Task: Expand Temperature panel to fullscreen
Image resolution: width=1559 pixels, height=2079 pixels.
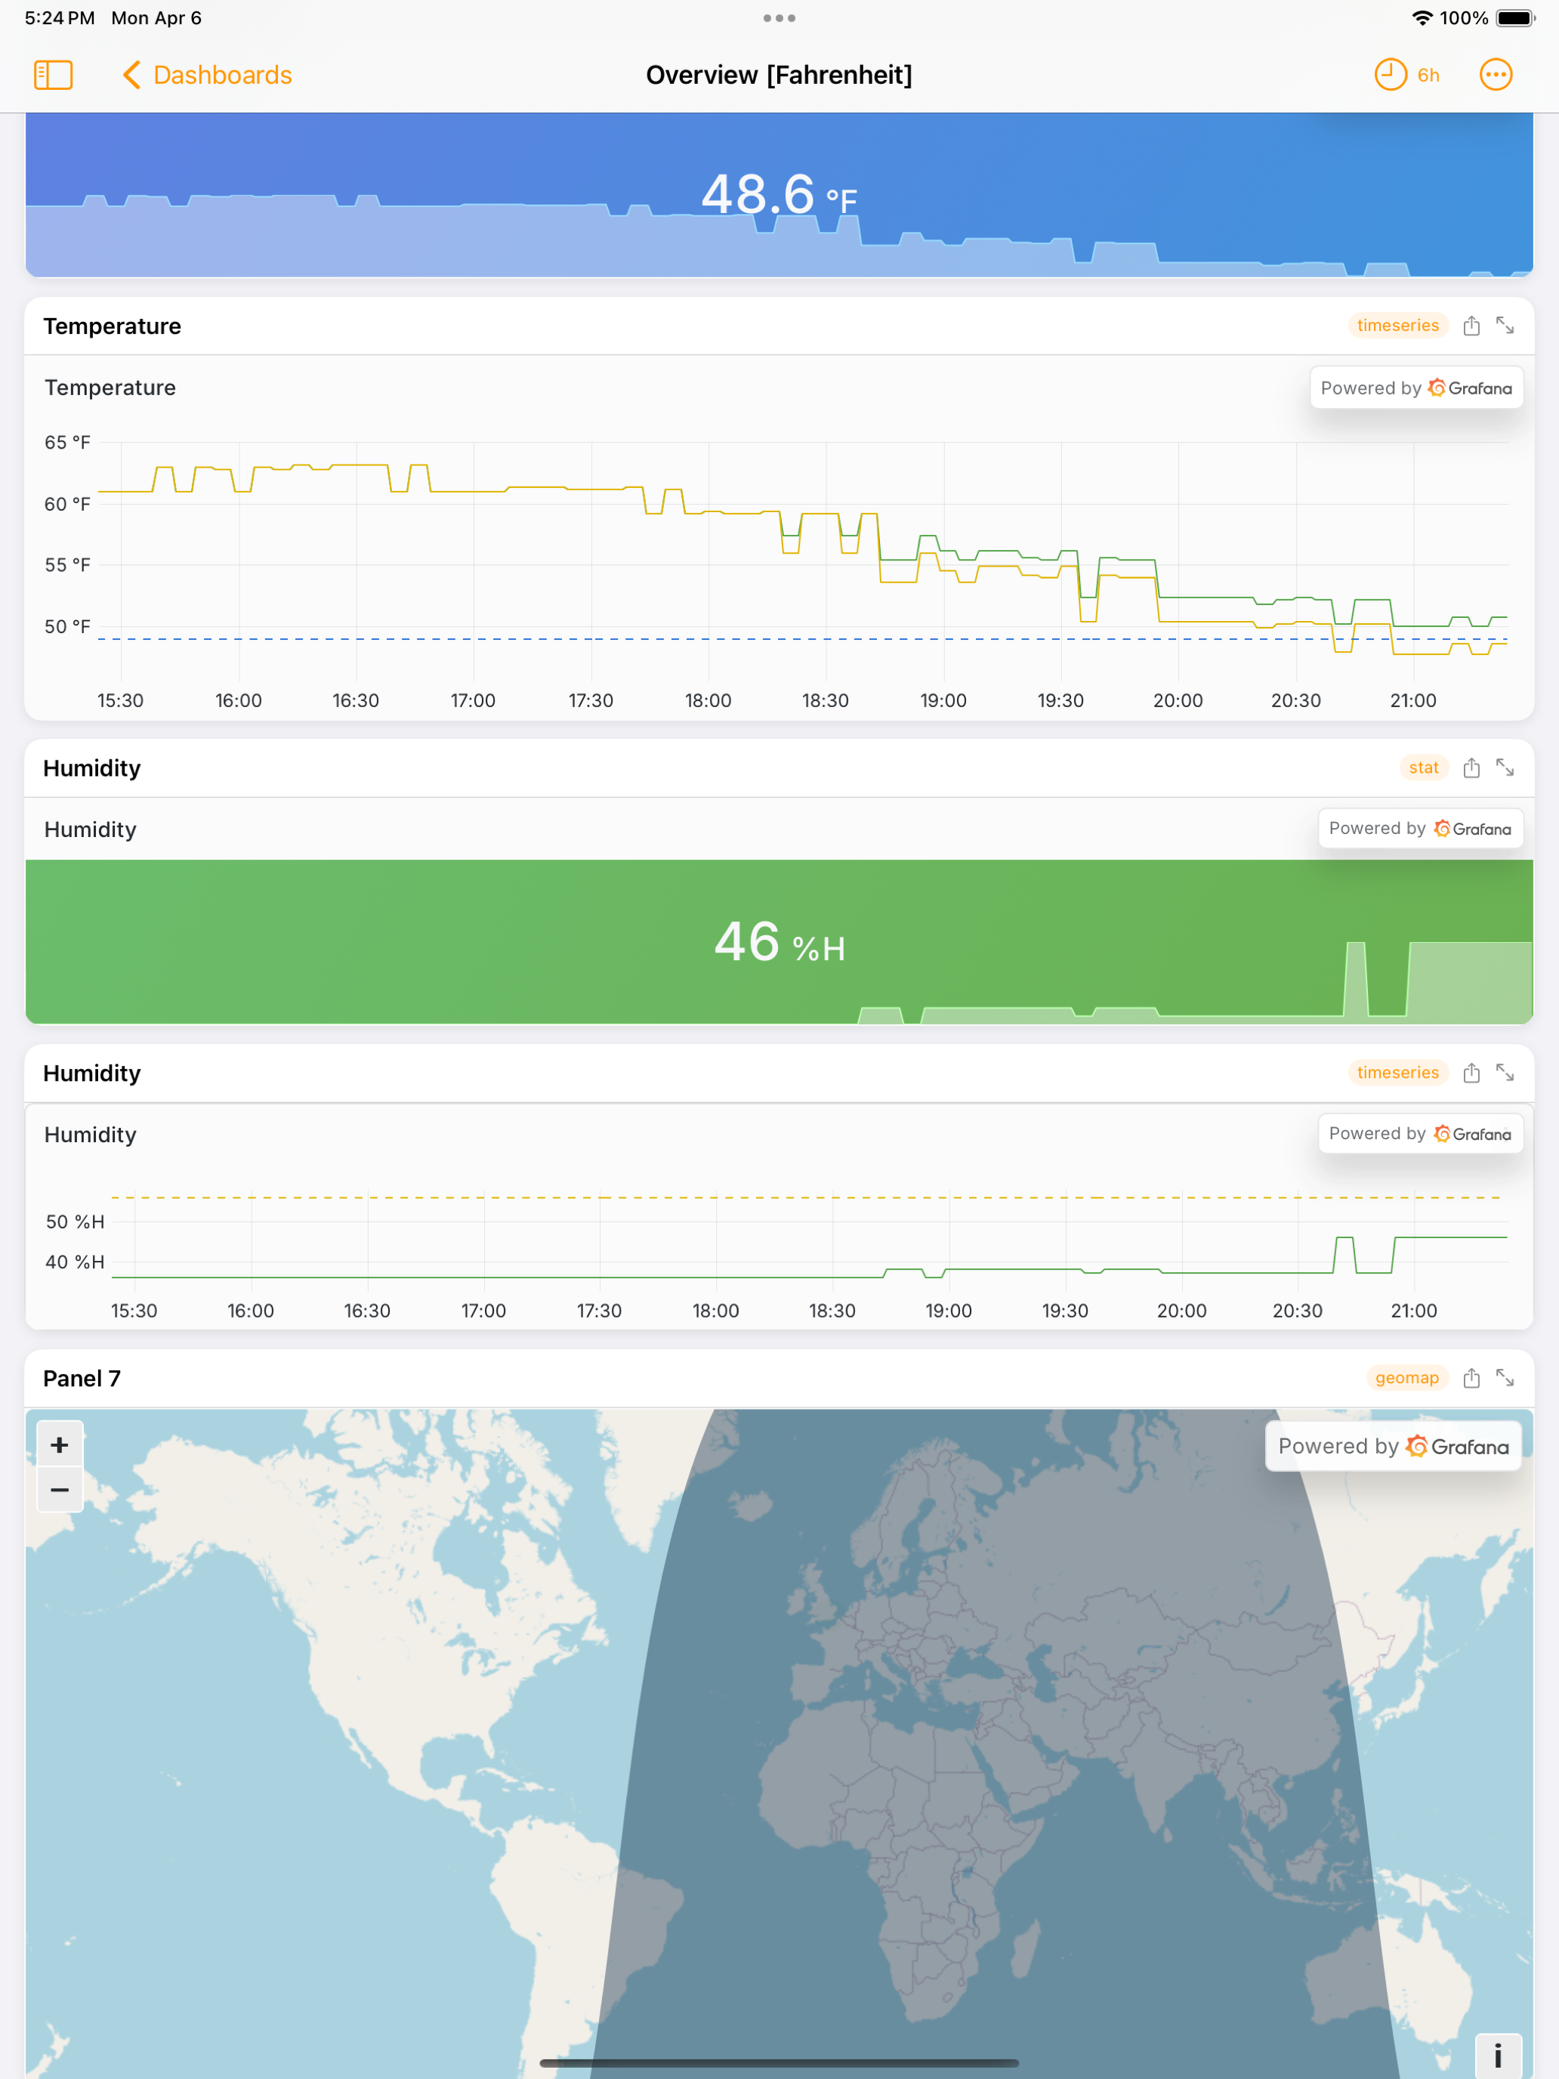Action: coord(1505,326)
